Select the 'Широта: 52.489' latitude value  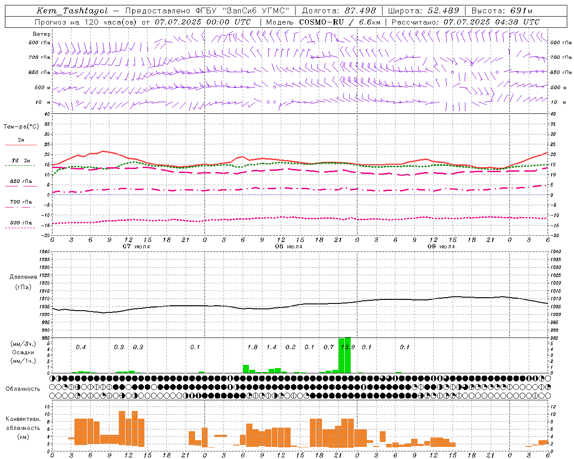click(x=423, y=11)
